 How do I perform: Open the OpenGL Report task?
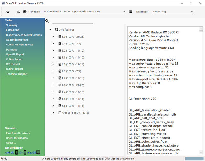pyautogui.click(x=15, y=54)
